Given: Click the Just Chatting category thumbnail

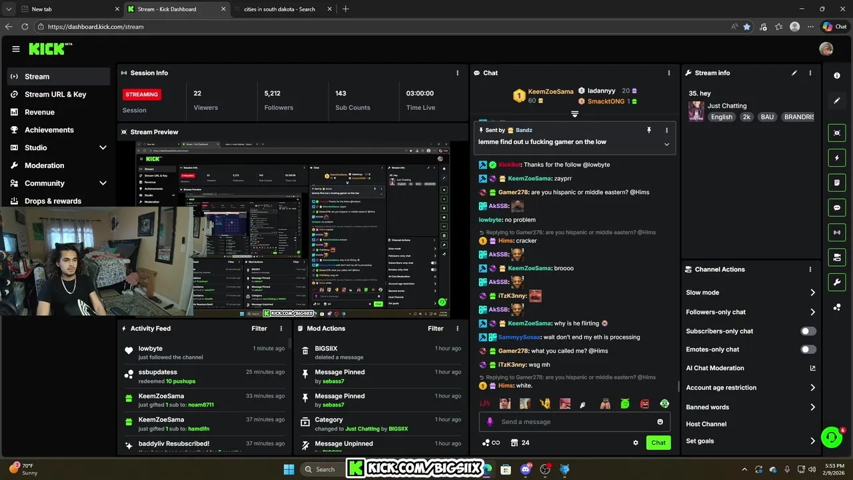Looking at the screenshot, I should click(696, 111).
